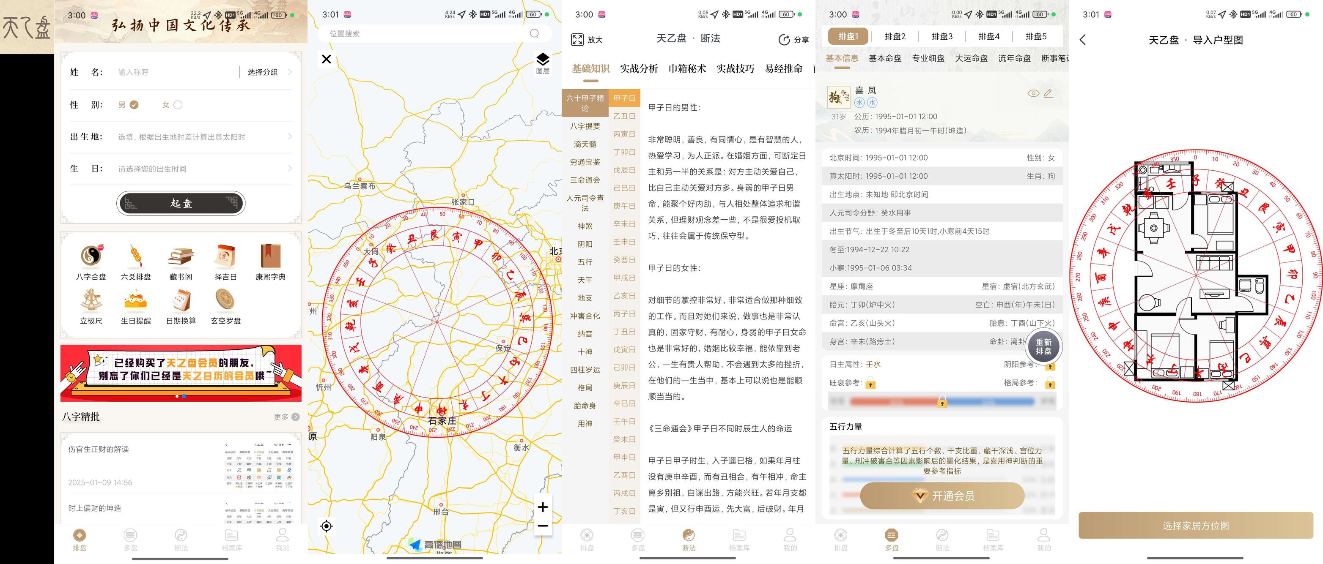Image resolution: width=1323 pixels, height=564 pixels.
Task: Open 多盘 tab in first screen's bottom bar
Action: (x=130, y=540)
